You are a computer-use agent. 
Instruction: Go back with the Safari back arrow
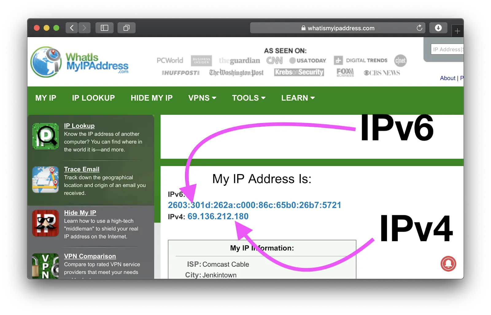[72, 28]
